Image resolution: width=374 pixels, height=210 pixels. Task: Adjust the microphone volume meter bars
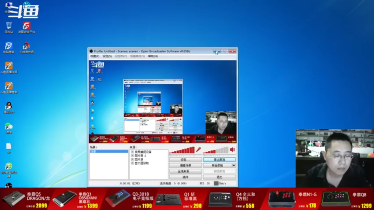[182, 150]
